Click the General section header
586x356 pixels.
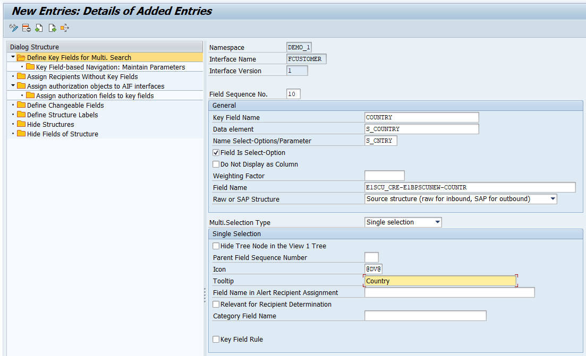[x=395, y=106]
